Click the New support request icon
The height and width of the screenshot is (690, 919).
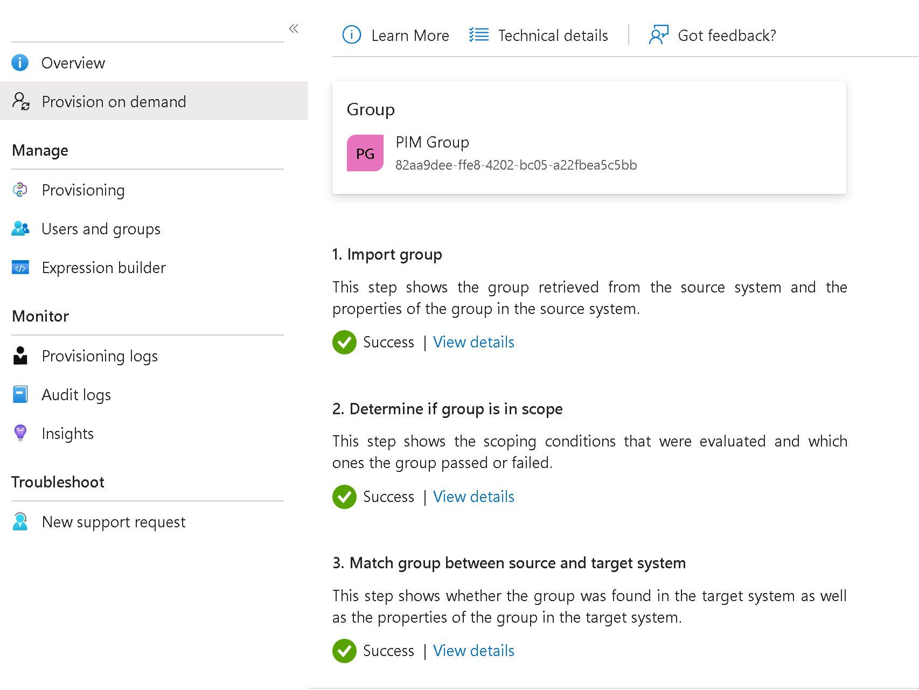tap(20, 521)
